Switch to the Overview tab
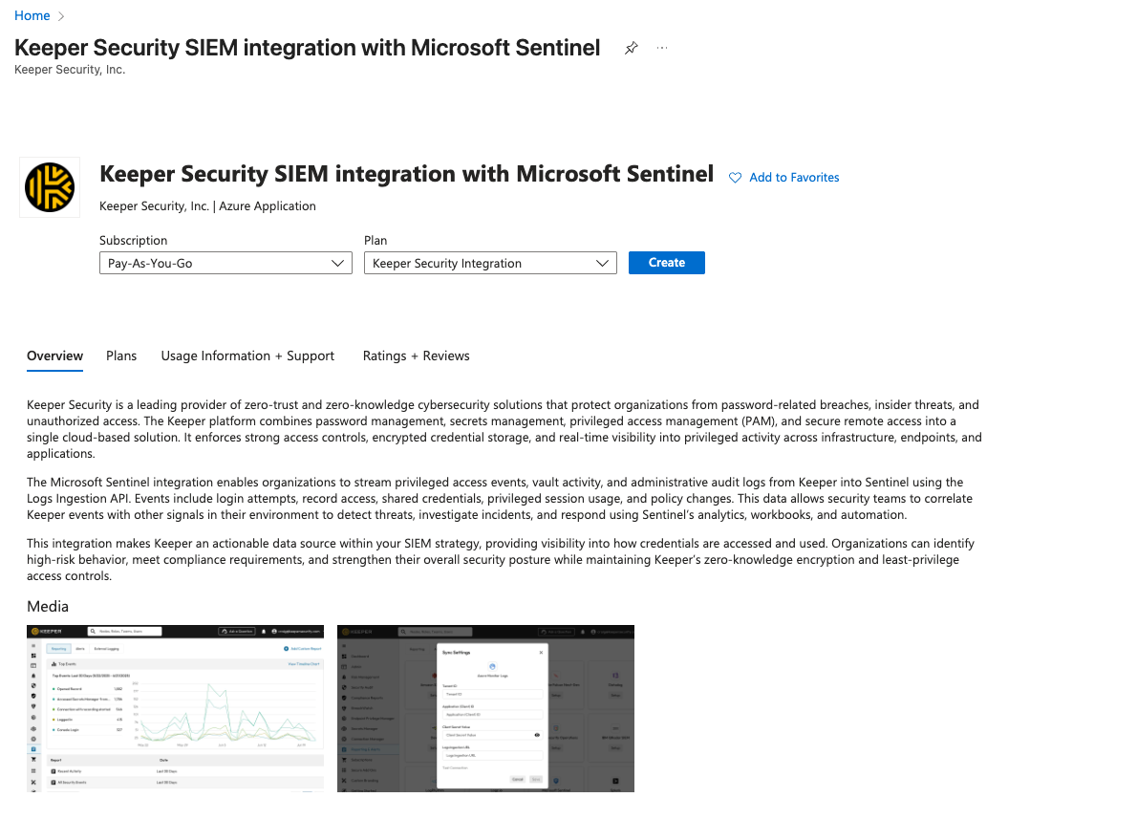 (54, 356)
